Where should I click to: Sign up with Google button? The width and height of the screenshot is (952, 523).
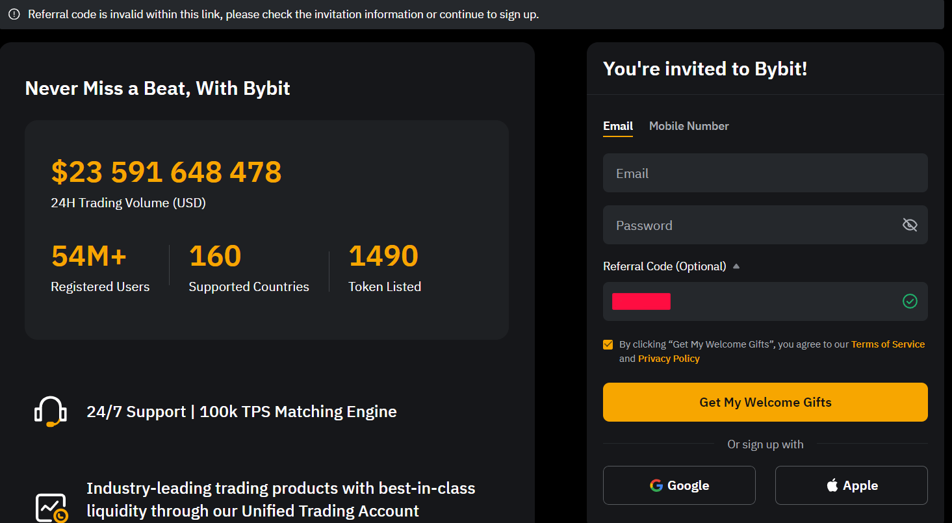(679, 485)
